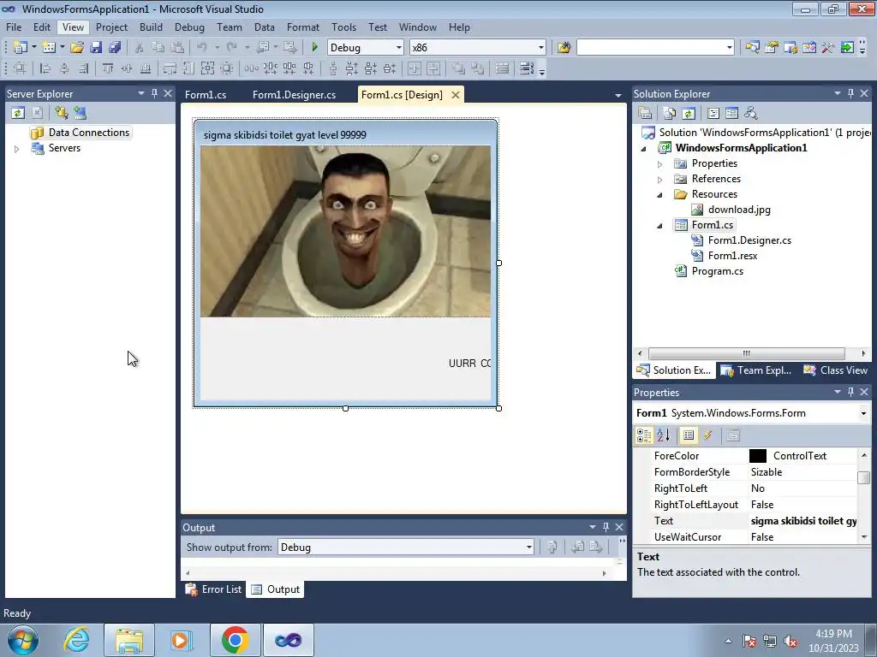Close the Form1.cs [Design] tab
The image size is (877, 657).
[x=456, y=95]
